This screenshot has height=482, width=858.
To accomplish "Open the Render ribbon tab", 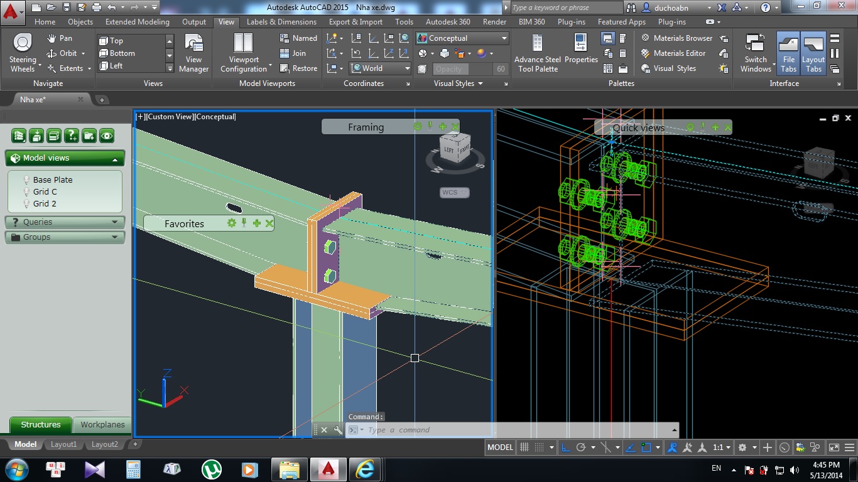I will (495, 22).
